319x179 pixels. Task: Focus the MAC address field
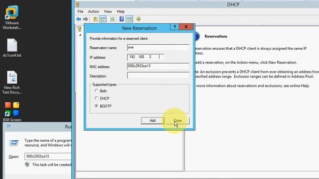tap(158, 66)
